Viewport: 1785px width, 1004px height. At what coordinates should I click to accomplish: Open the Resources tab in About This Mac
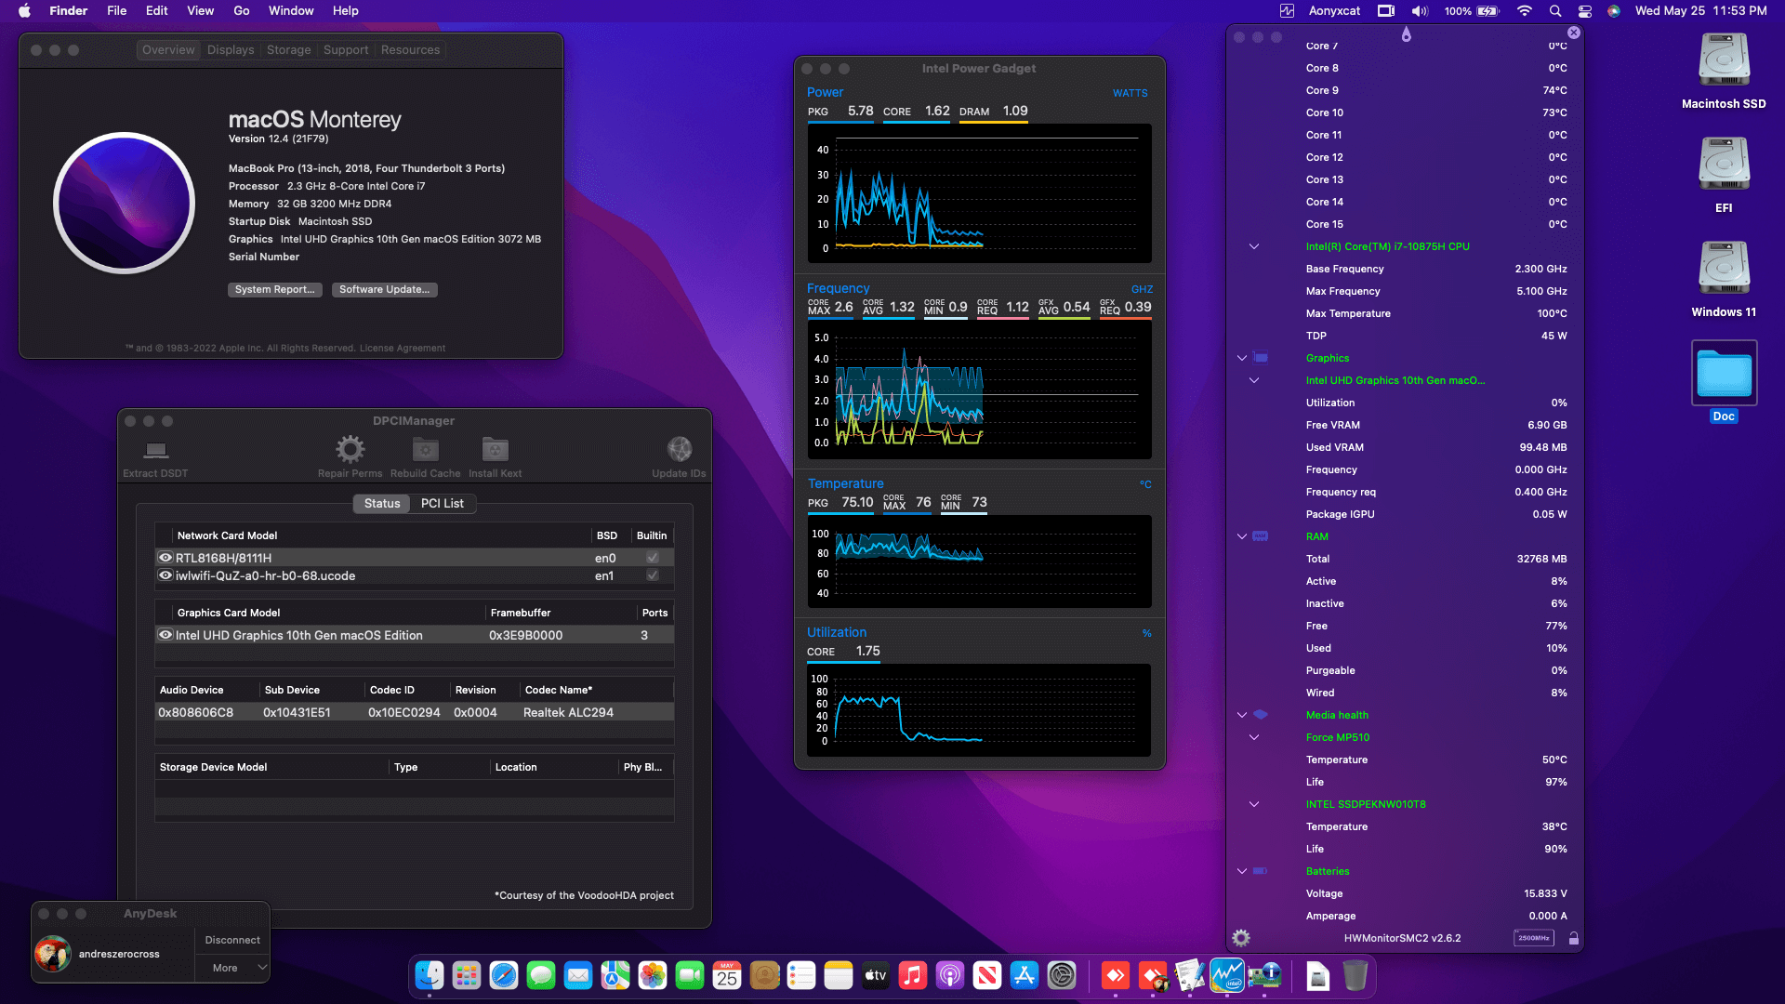tap(410, 50)
